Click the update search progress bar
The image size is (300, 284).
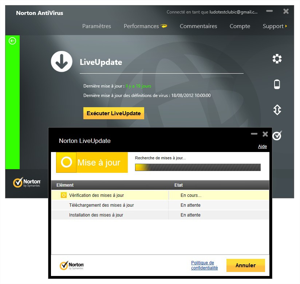[198, 167]
